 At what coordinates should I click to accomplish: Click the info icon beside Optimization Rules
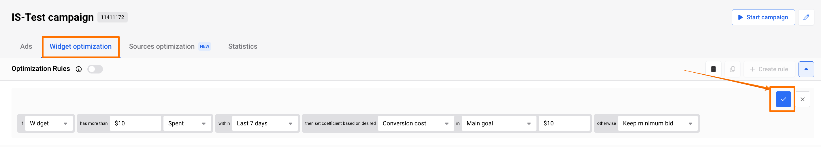point(79,69)
